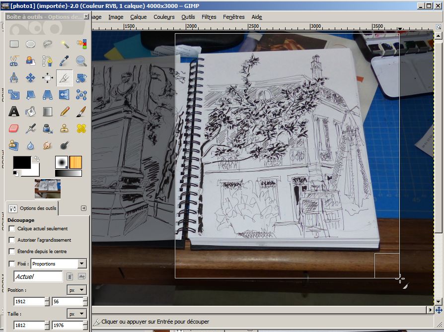This screenshot has height=332, width=444.
Task: Open the Outils menu
Action: click(x=188, y=17)
